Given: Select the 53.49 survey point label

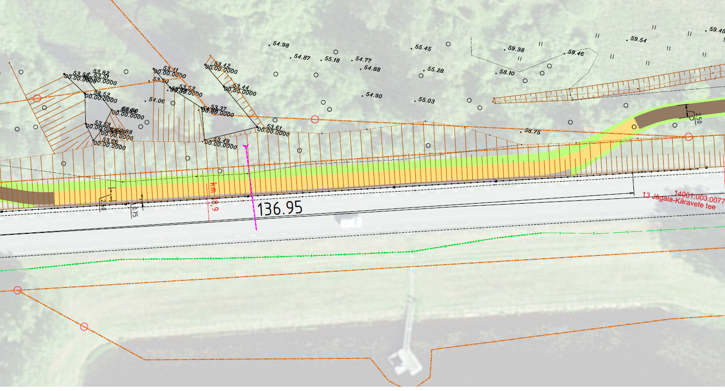Looking at the screenshot, I should [222, 141].
